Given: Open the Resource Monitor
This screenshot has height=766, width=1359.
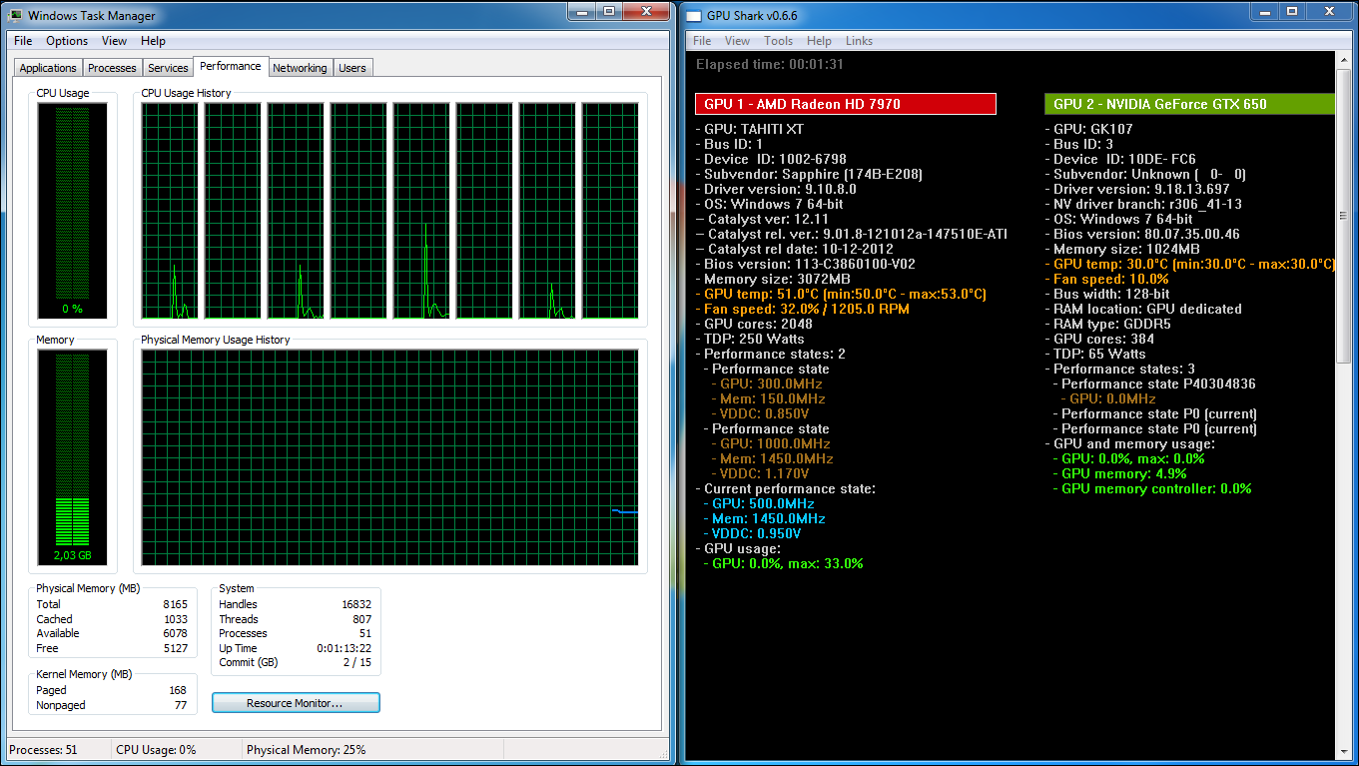Looking at the screenshot, I should pyautogui.click(x=296, y=703).
